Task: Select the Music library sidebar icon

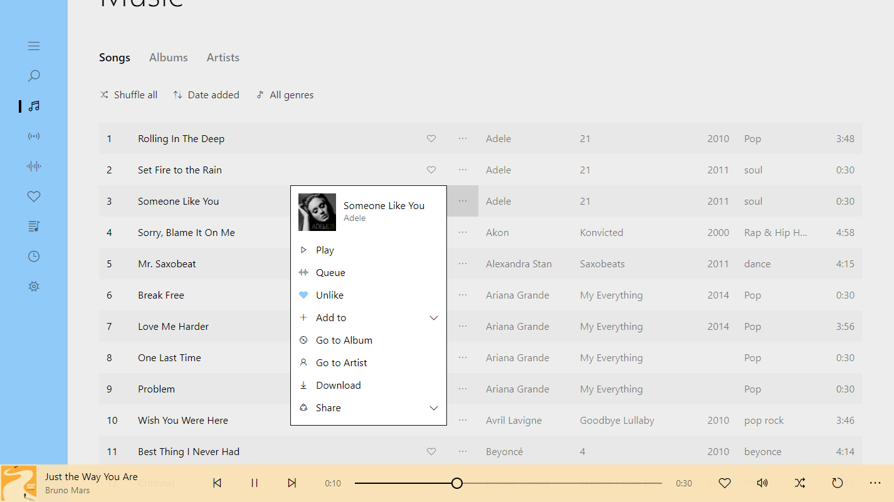Action: pos(34,106)
